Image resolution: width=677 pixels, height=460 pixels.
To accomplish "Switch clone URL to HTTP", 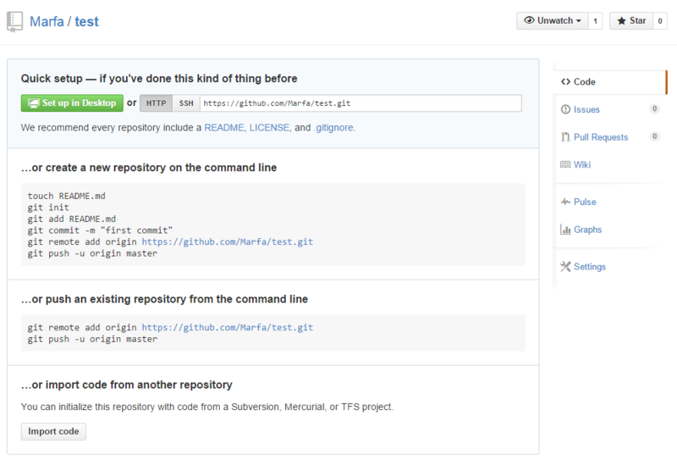I will click(156, 103).
